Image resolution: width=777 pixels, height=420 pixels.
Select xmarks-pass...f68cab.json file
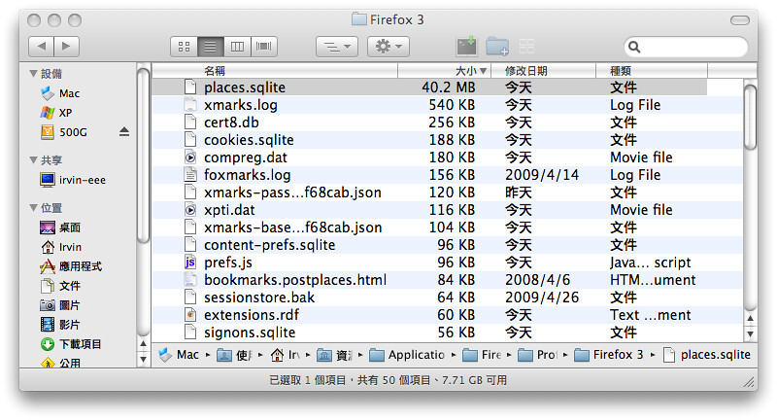pyautogui.click(x=293, y=192)
